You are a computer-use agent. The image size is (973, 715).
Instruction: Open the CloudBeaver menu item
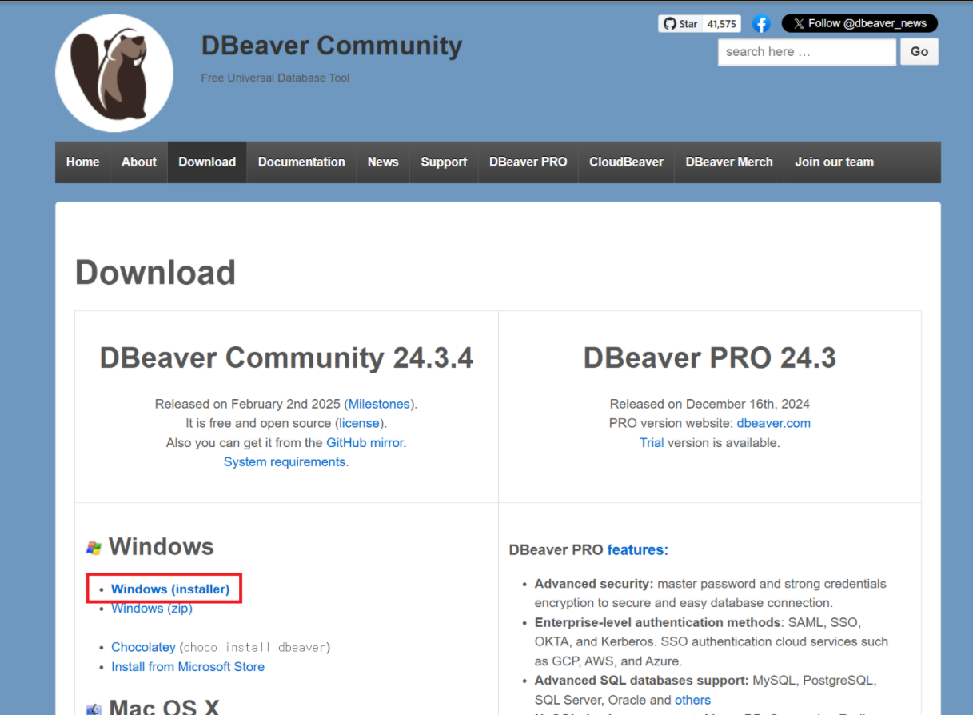[x=627, y=162]
